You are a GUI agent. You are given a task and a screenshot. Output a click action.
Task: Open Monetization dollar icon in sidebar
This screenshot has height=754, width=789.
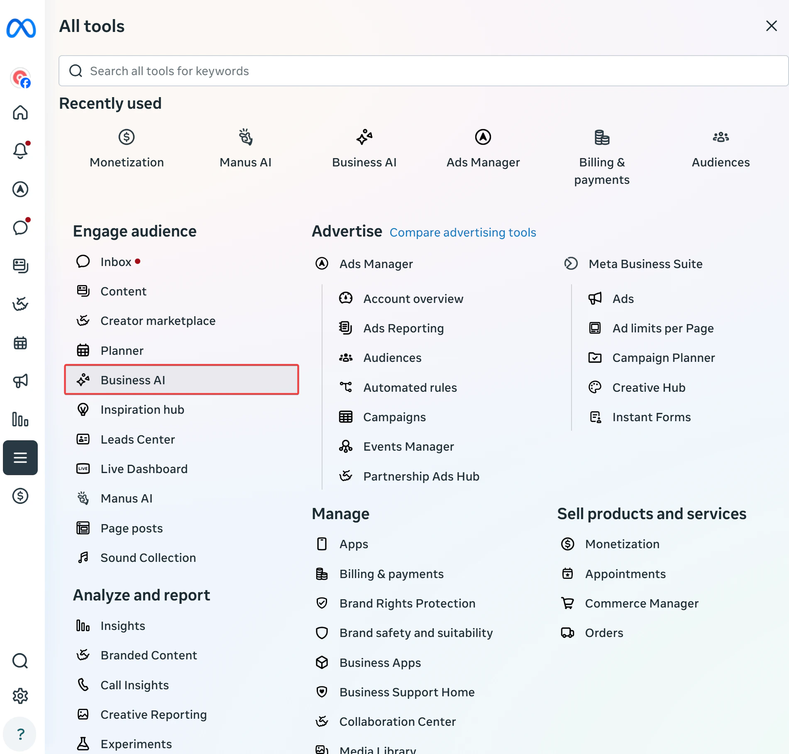coord(20,496)
